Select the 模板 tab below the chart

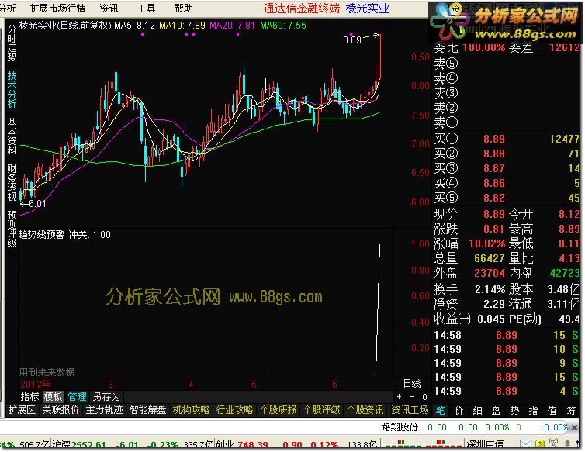53,396
